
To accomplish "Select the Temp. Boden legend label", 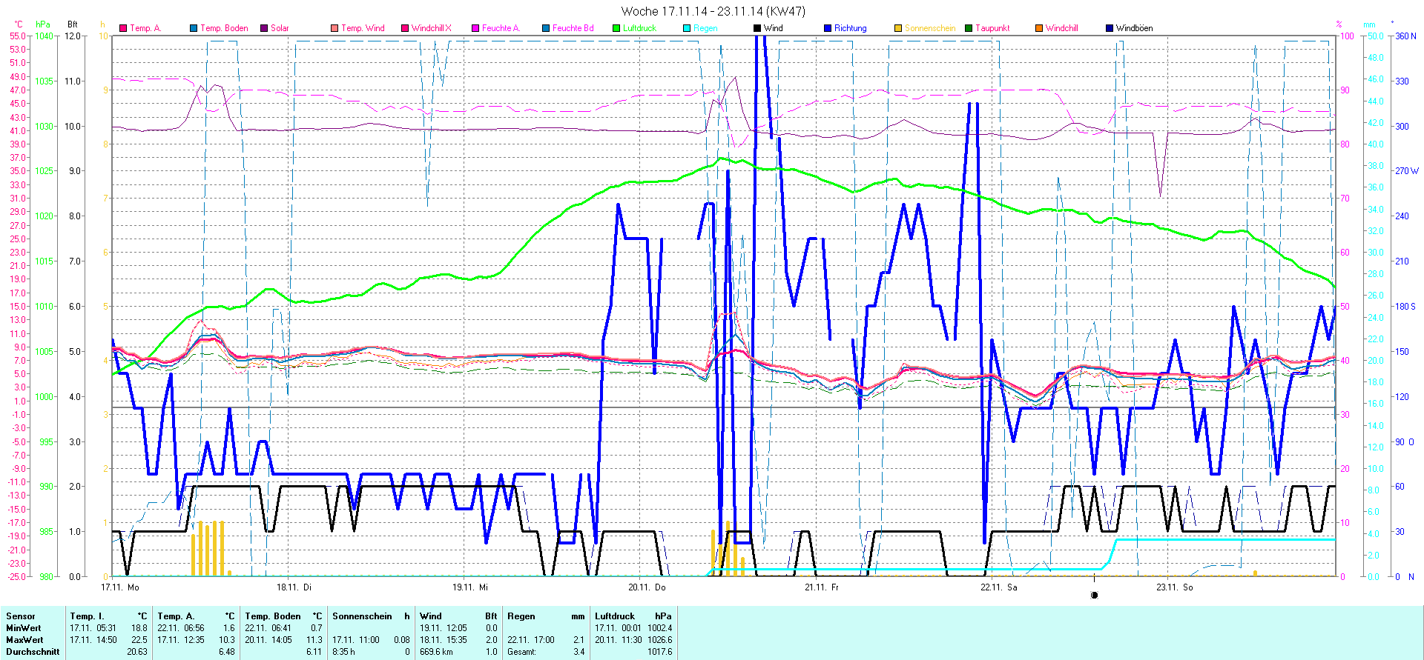I will click(224, 28).
